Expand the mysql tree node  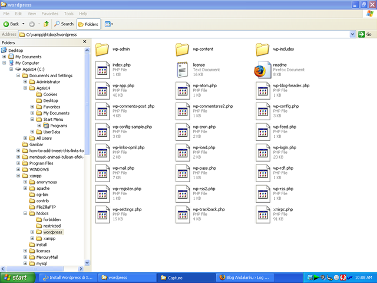click(x=25, y=264)
